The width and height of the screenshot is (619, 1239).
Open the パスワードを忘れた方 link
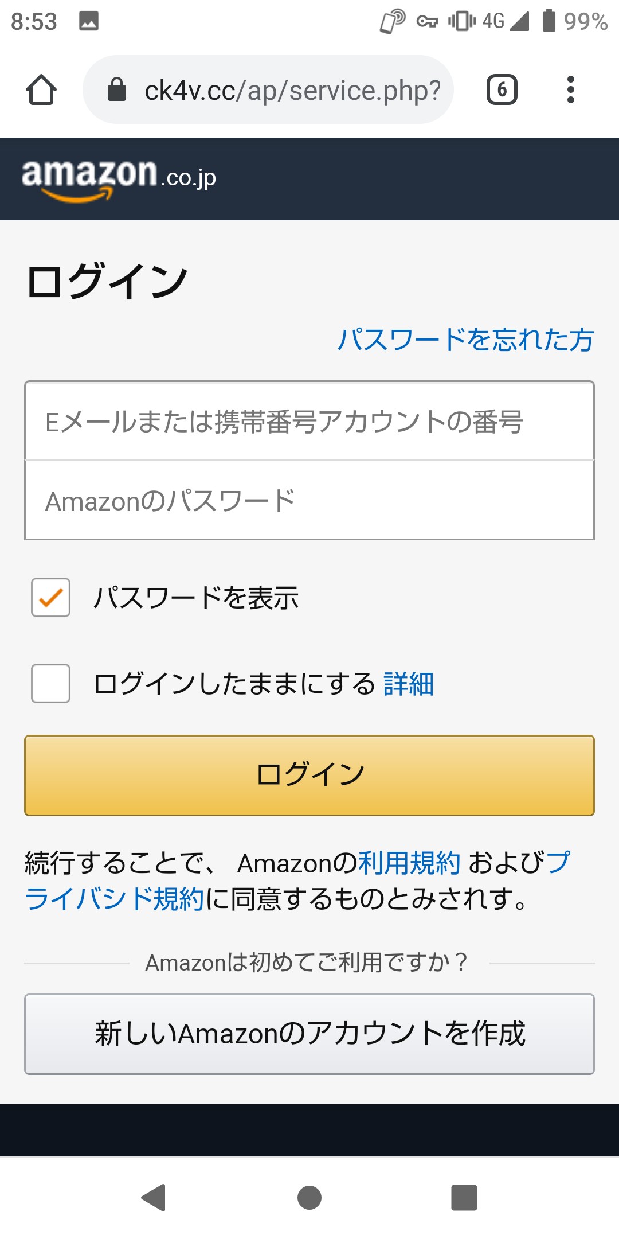coord(465,340)
